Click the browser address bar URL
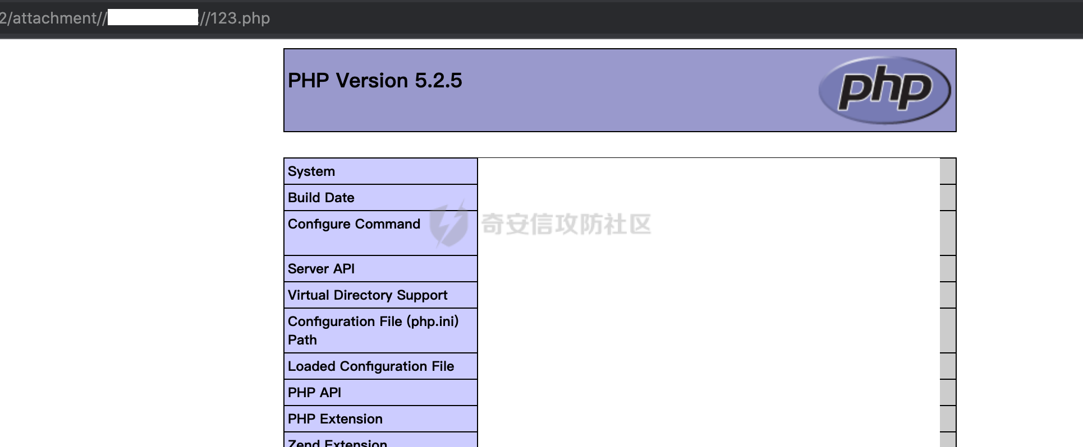Screen dimensions: 1083x447 pyautogui.click(x=135, y=18)
